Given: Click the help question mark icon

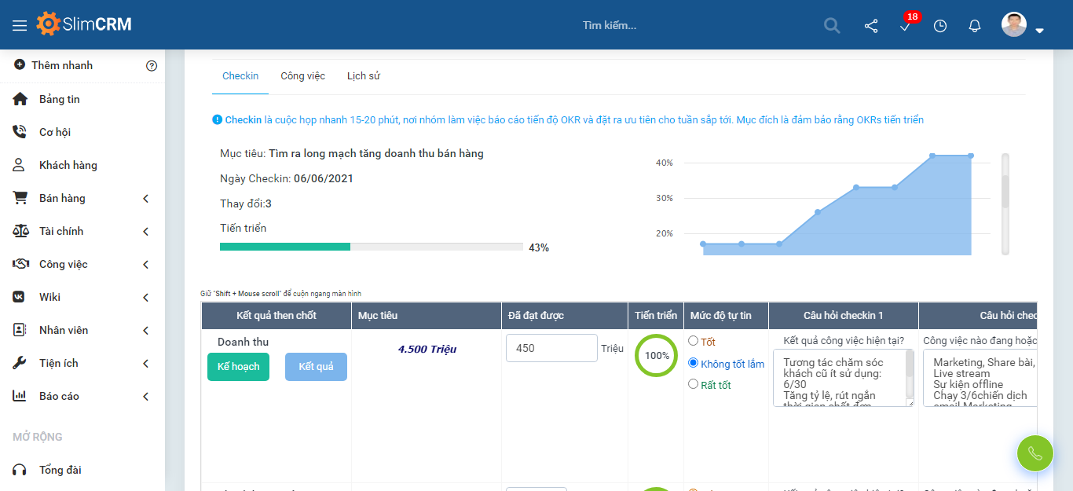Looking at the screenshot, I should (x=152, y=66).
